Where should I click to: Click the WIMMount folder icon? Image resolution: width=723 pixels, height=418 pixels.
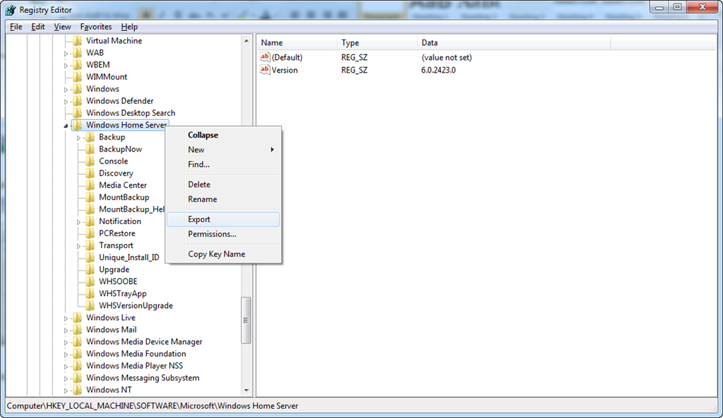[x=78, y=76]
